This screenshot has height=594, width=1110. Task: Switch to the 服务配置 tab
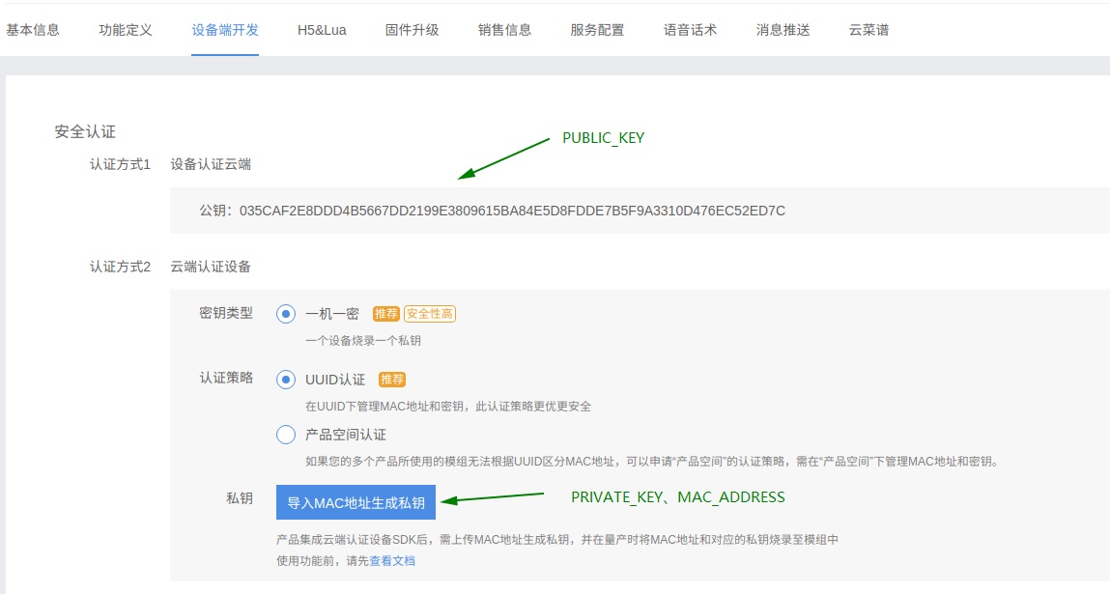tap(597, 30)
